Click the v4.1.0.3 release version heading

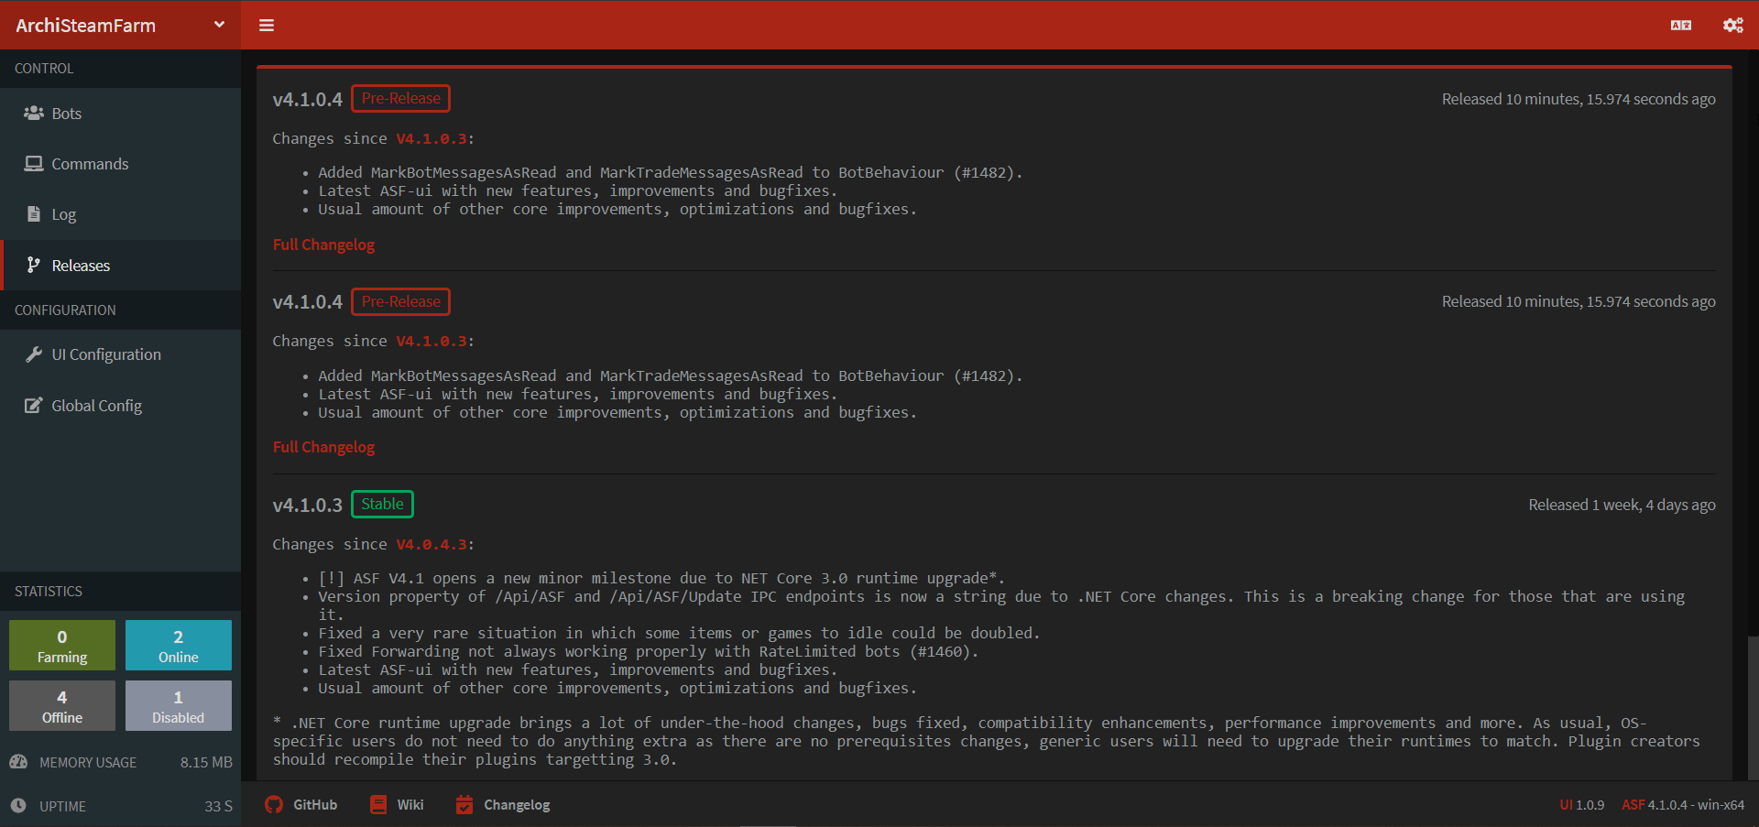(x=307, y=506)
